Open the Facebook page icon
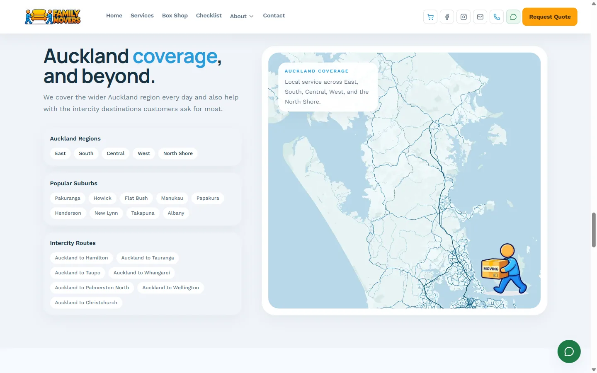597x373 pixels. tap(447, 17)
